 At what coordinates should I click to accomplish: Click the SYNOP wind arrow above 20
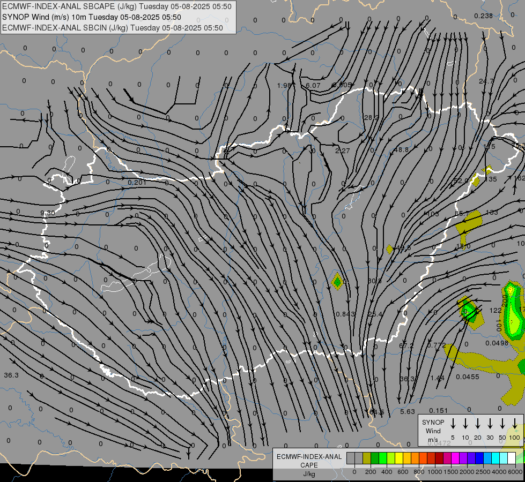[x=478, y=423]
